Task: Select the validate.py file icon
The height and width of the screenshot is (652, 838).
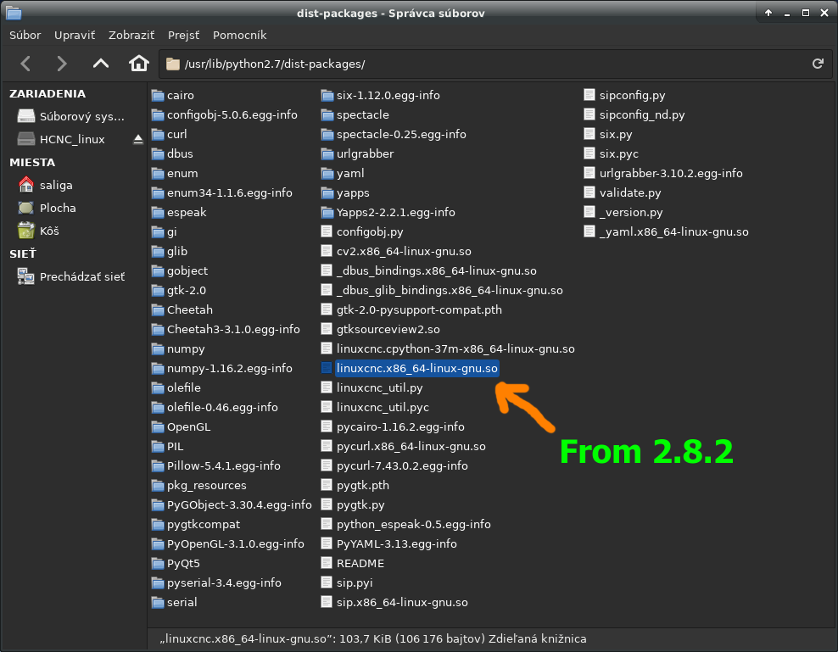Action: 589,193
